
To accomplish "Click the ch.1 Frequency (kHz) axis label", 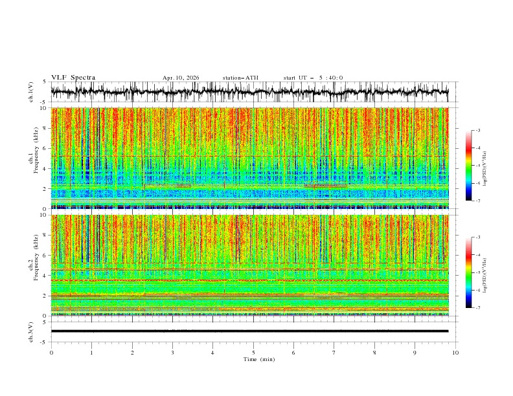I will point(34,149).
